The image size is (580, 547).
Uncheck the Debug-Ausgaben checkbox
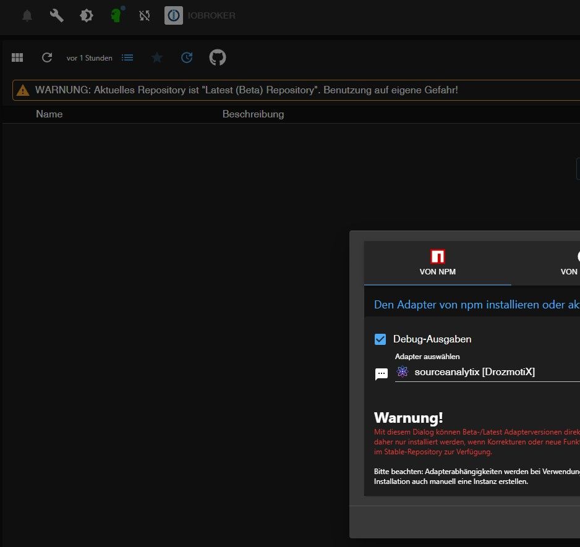tap(380, 339)
